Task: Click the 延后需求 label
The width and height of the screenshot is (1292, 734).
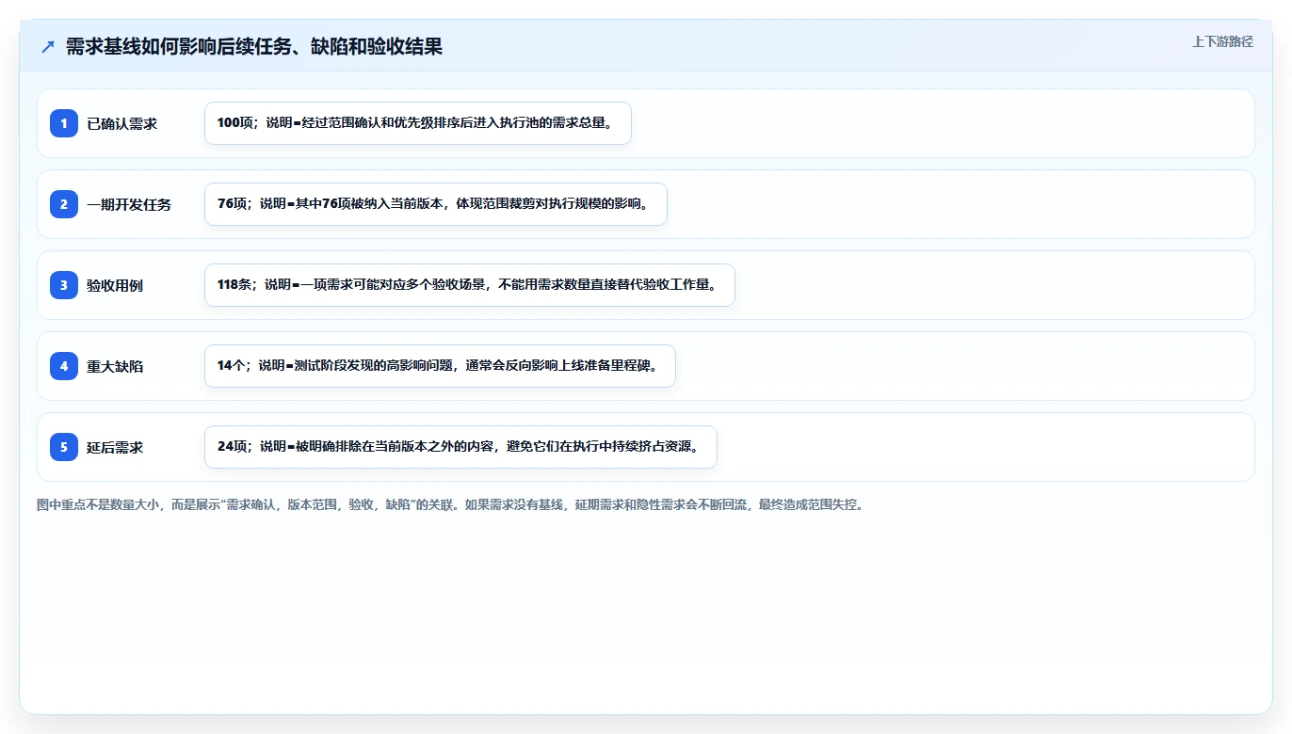Action: [x=115, y=447]
